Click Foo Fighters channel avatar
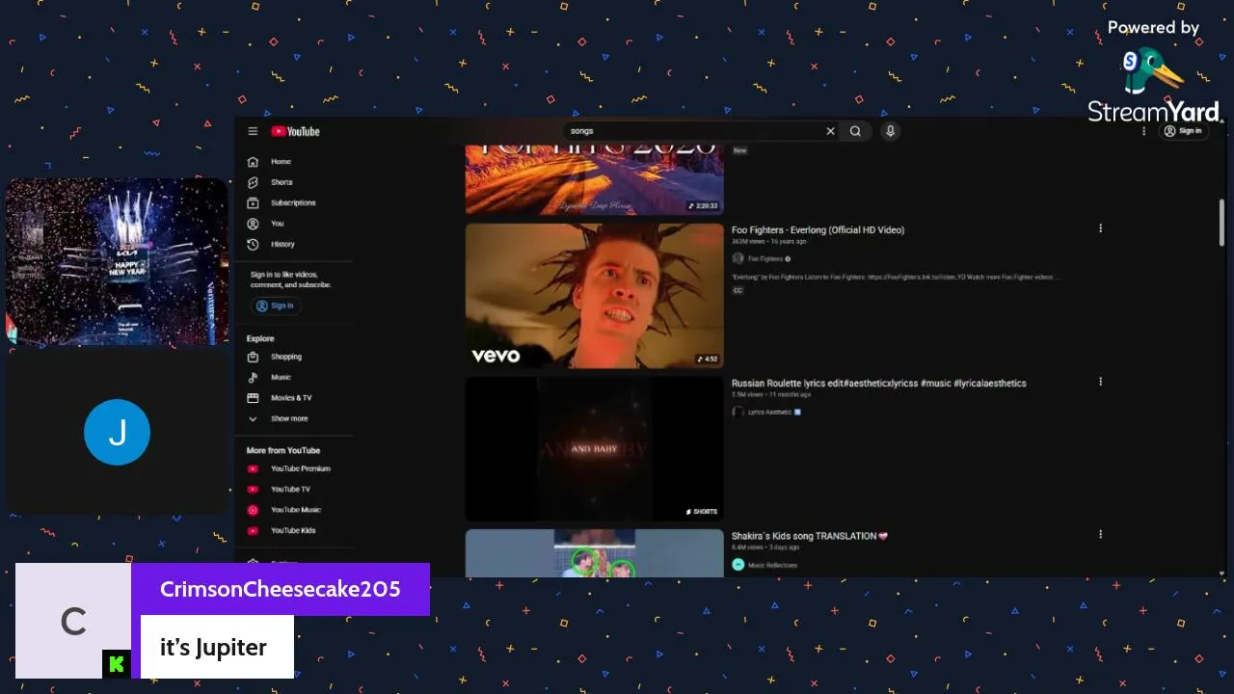1234x694 pixels. [738, 258]
